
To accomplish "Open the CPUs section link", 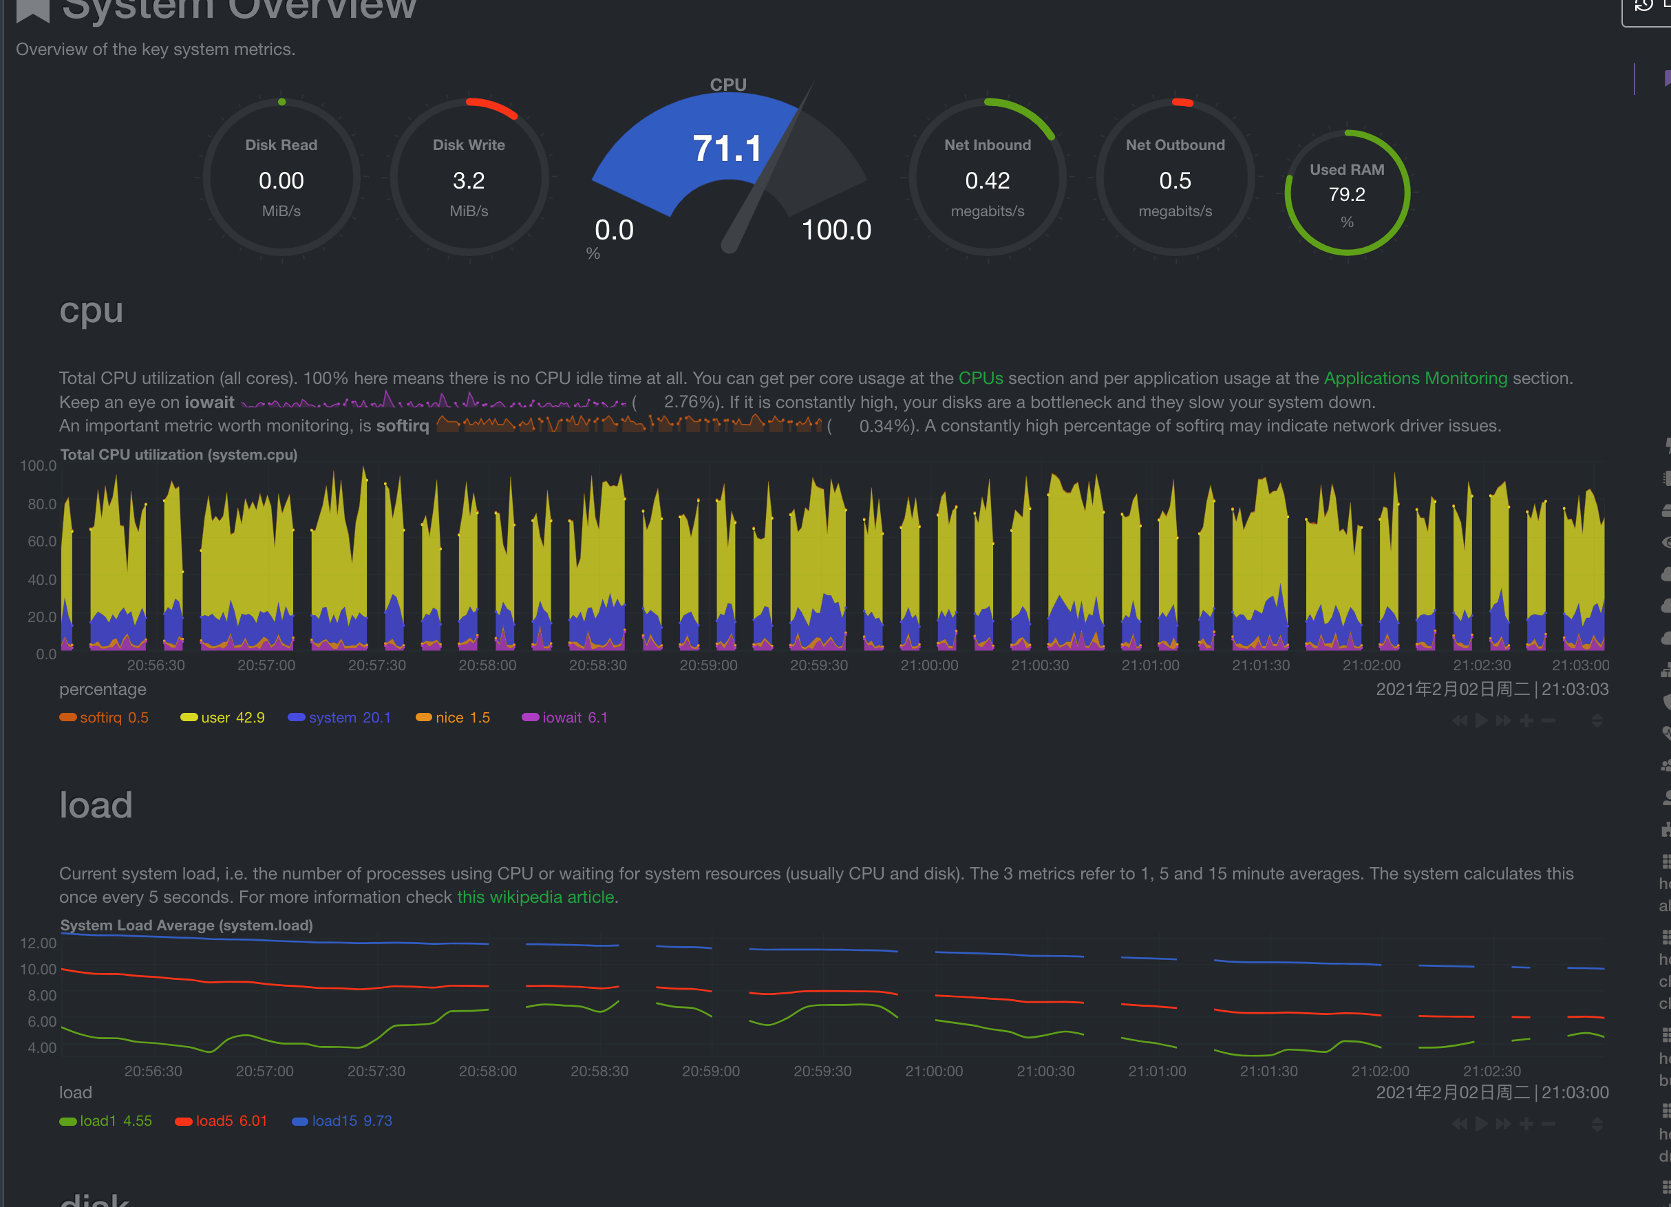I will tap(981, 378).
